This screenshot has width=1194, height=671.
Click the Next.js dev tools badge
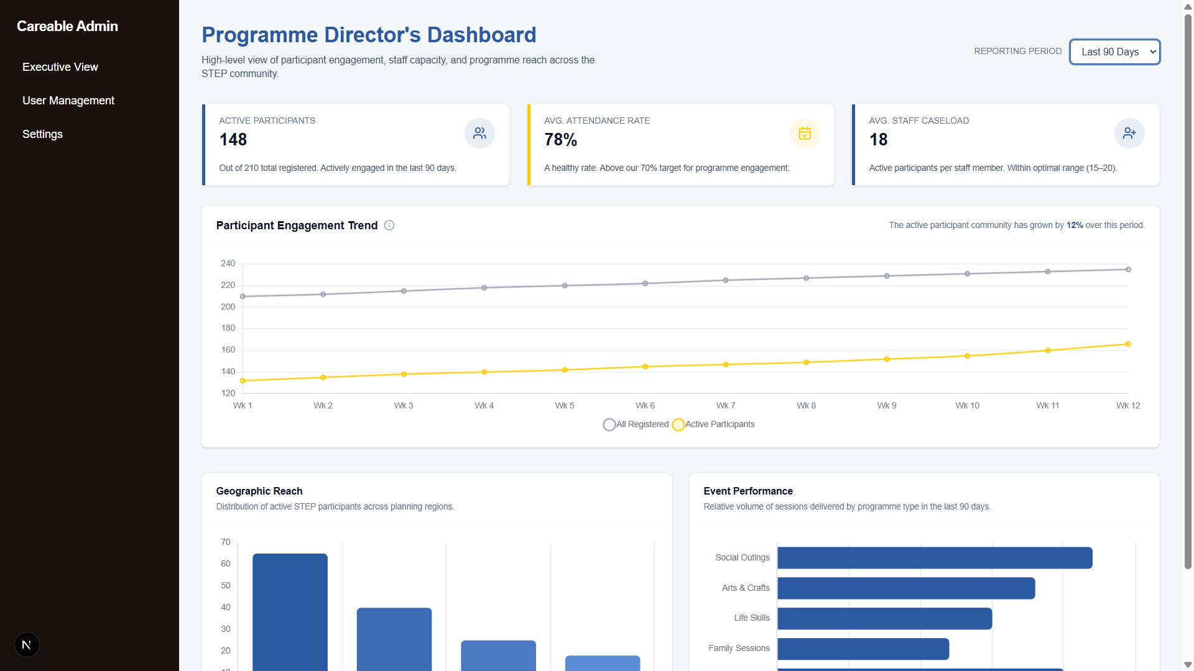point(27,645)
